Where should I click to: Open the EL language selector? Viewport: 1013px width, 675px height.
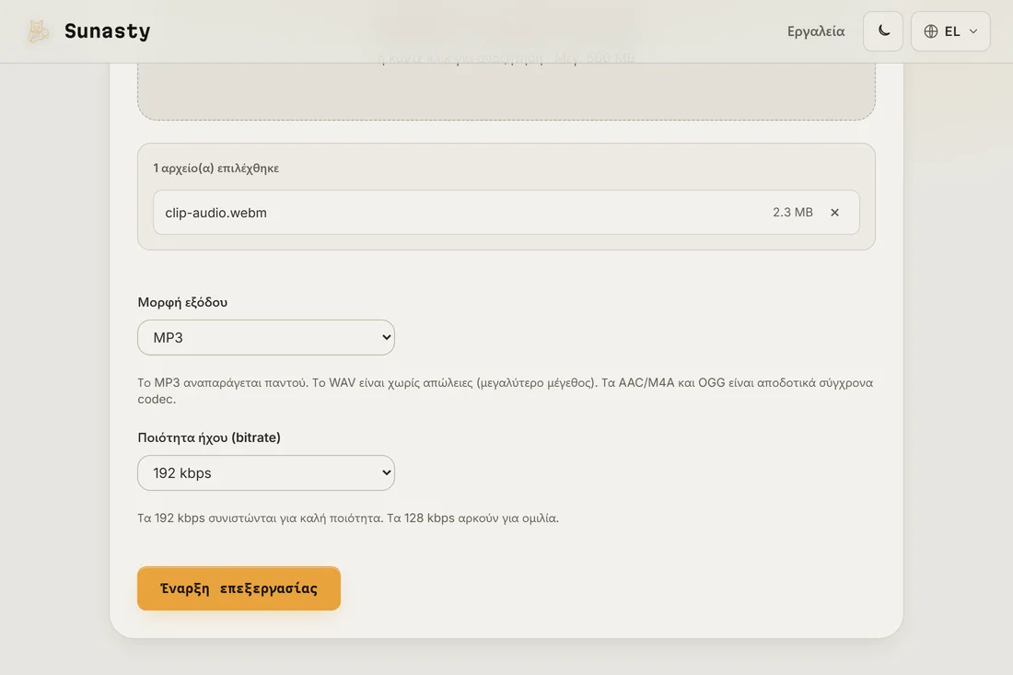click(950, 31)
